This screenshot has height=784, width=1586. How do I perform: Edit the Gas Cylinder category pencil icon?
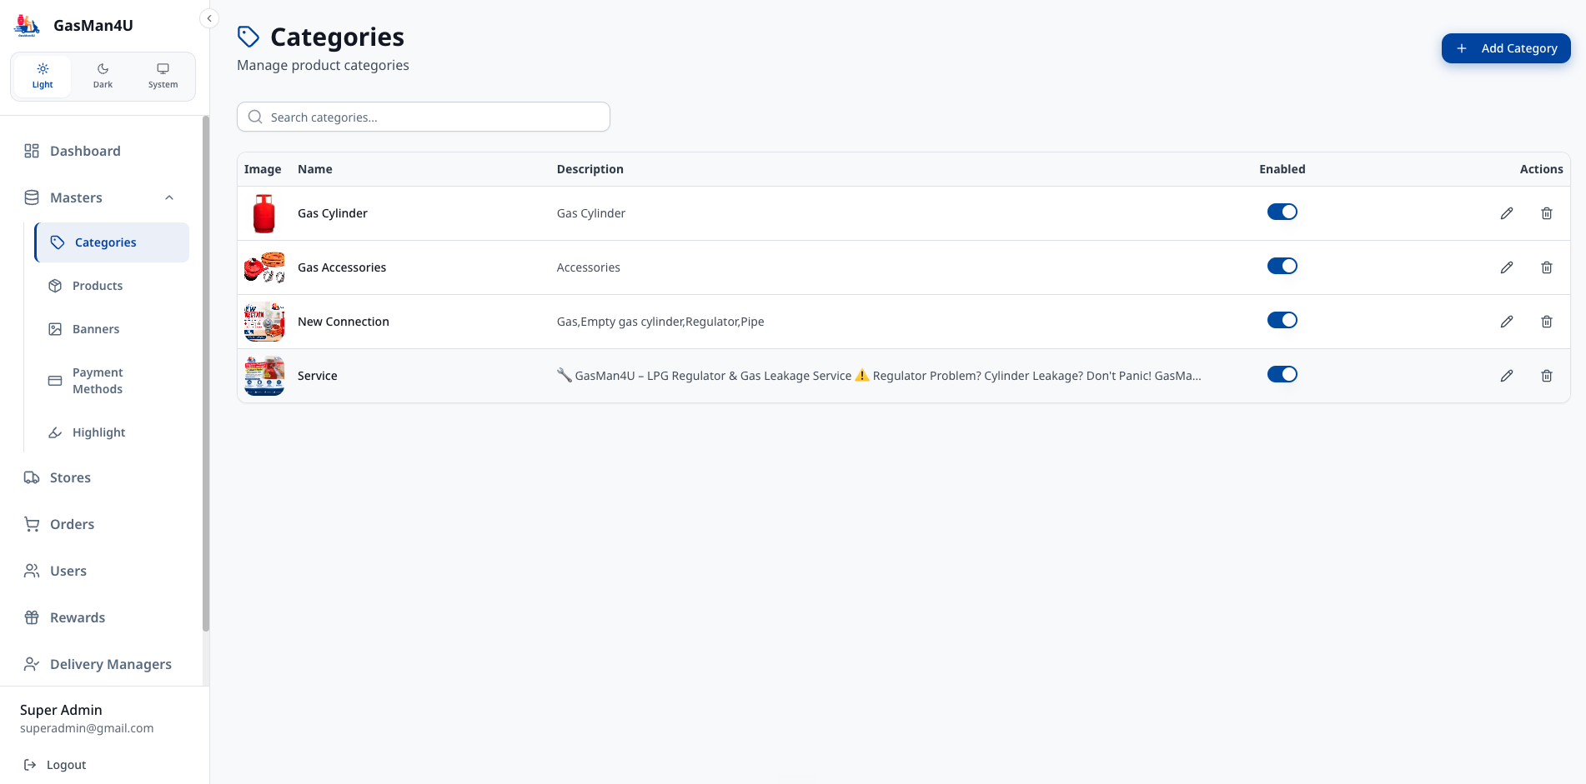click(1507, 213)
